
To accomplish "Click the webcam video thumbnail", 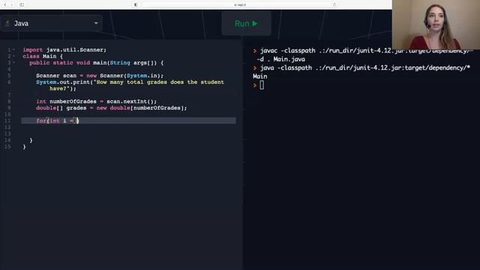I will point(436,25).
